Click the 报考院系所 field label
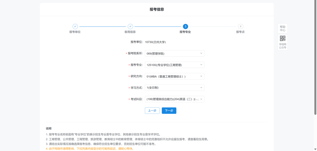The width and height of the screenshot is (317, 151). point(135,53)
